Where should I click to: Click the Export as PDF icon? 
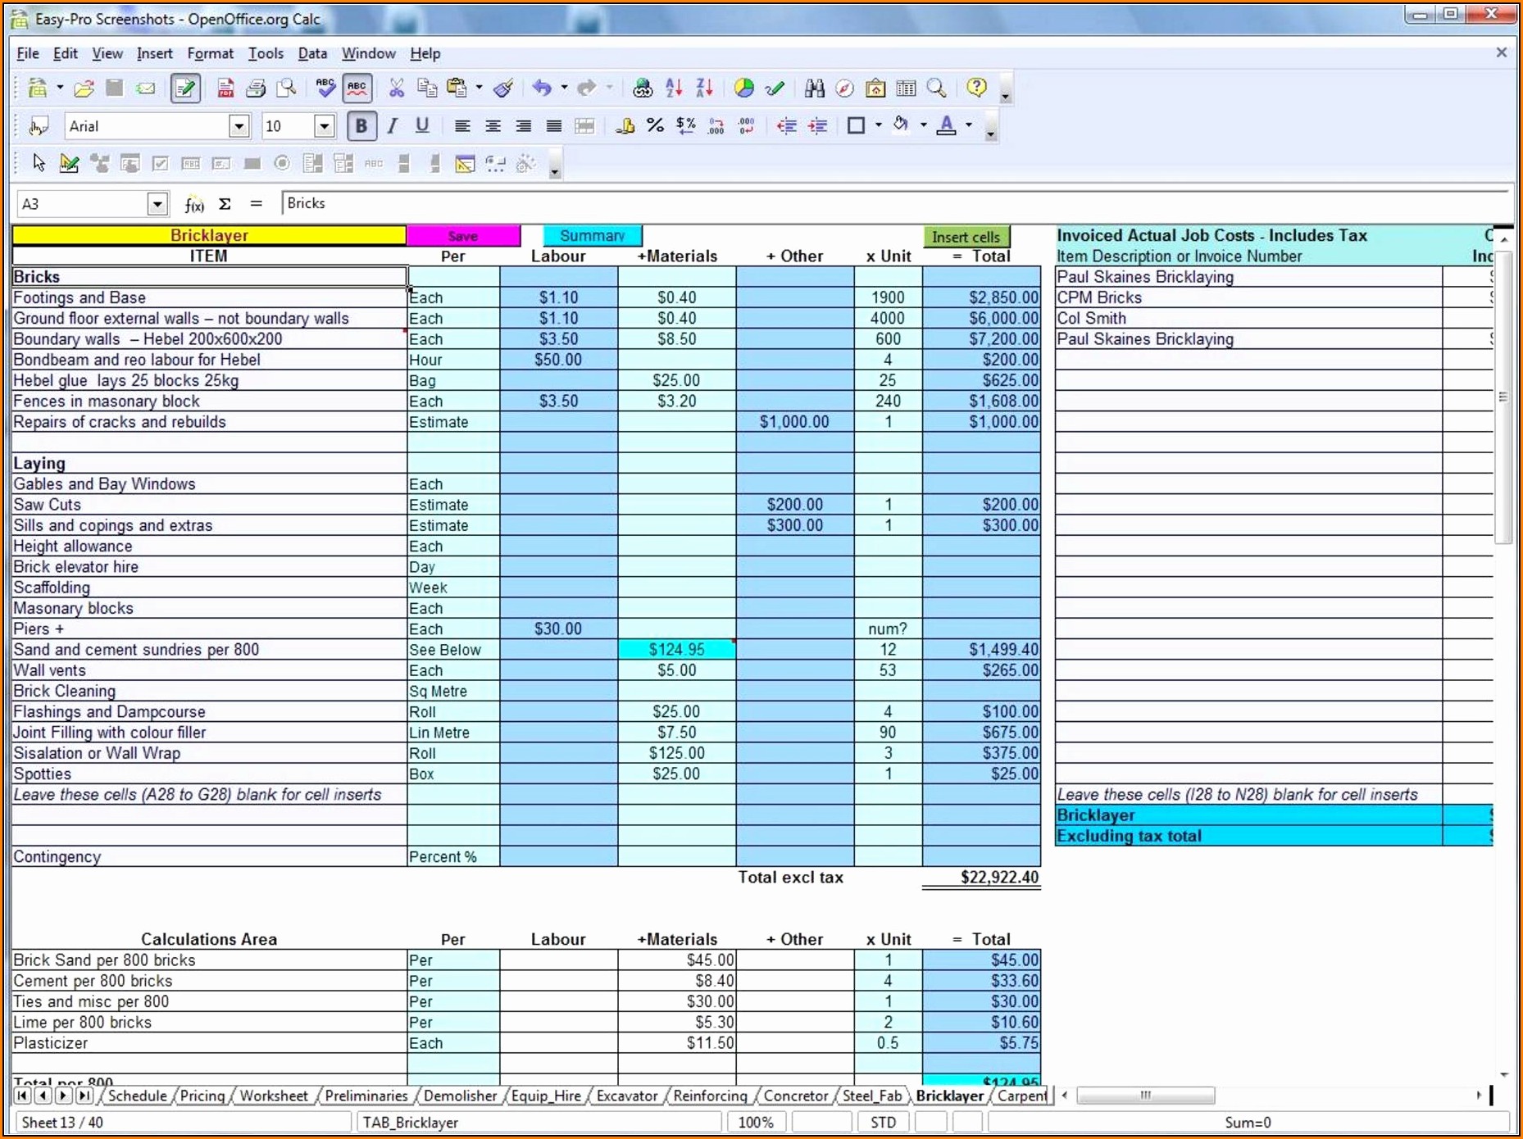point(225,88)
